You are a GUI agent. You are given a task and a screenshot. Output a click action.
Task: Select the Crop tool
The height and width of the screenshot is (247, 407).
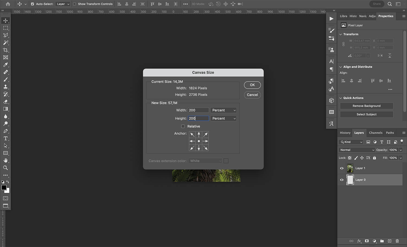click(x=6, y=50)
